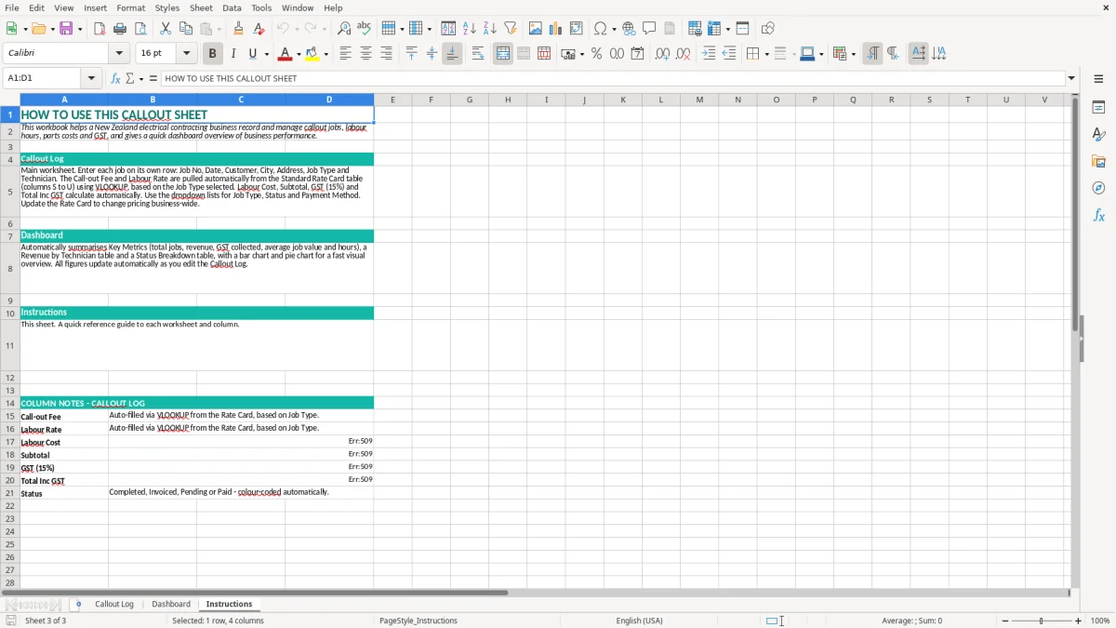1116x628 pixels.
Task: Open the Data menu
Action: tap(232, 7)
